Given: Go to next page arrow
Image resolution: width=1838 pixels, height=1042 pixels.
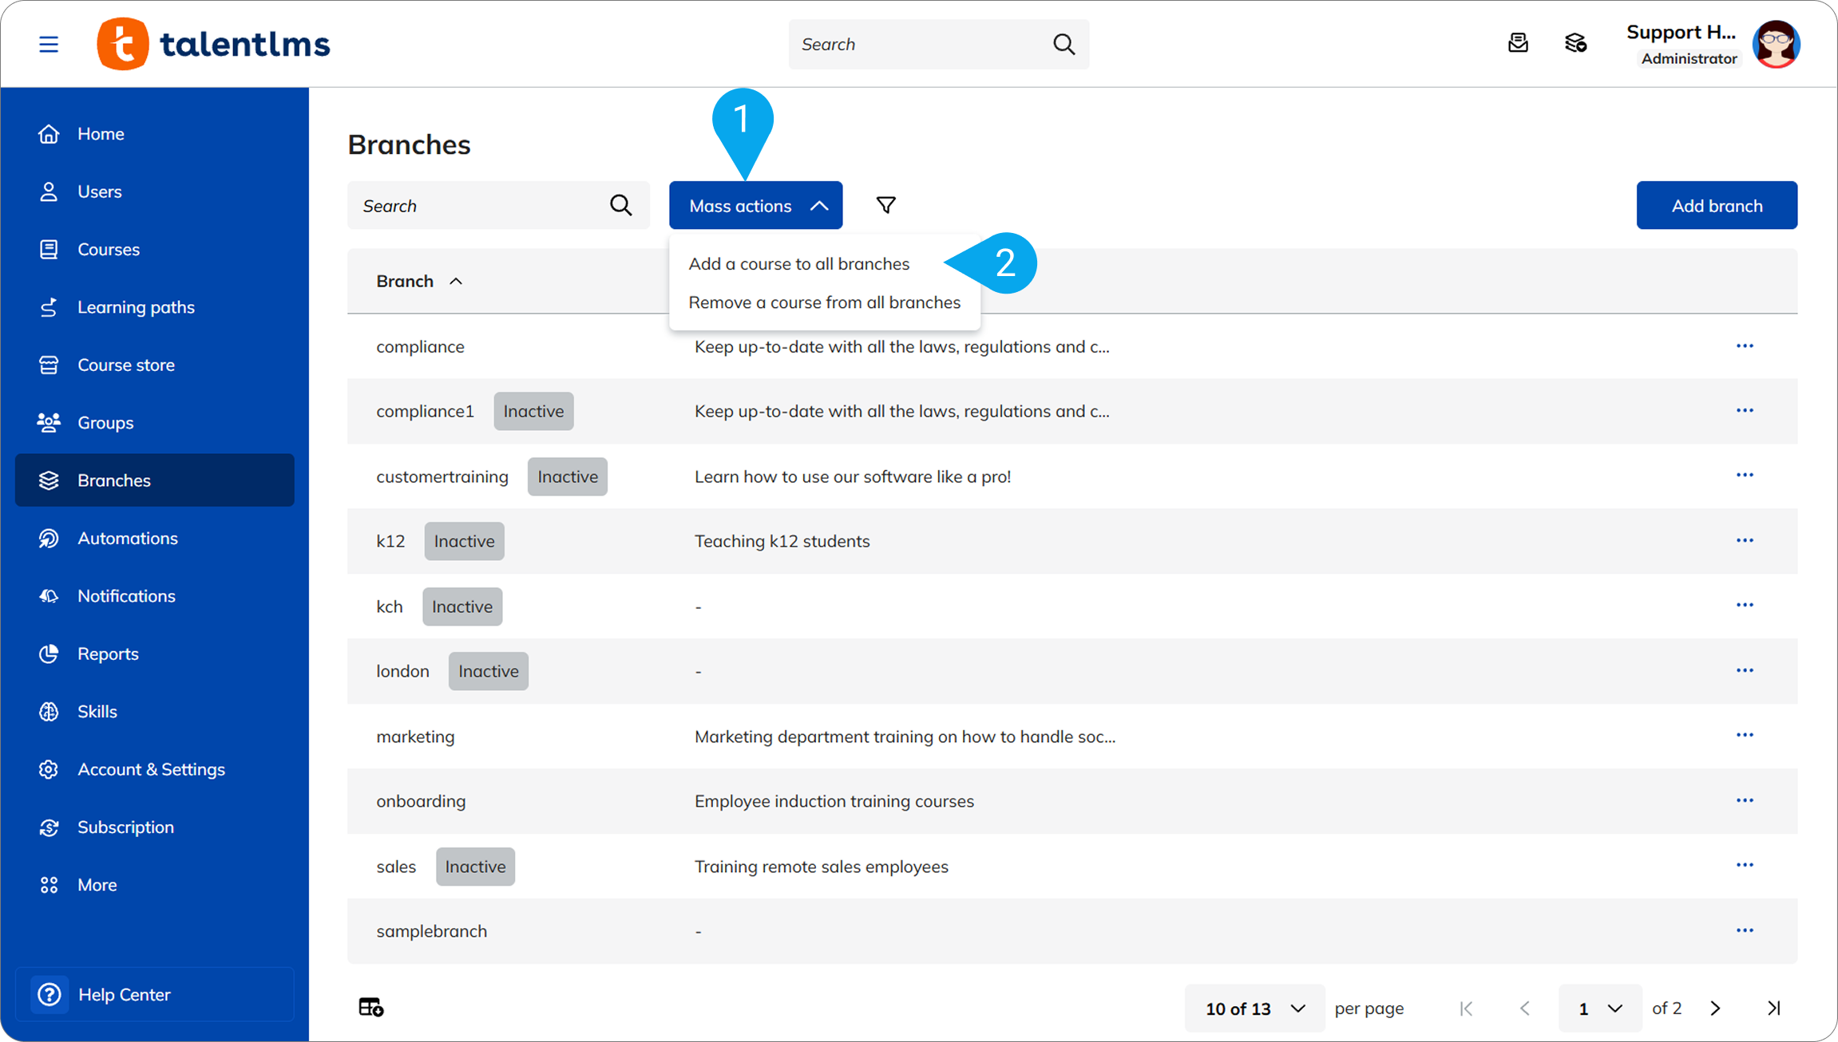Looking at the screenshot, I should click(x=1715, y=1008).
